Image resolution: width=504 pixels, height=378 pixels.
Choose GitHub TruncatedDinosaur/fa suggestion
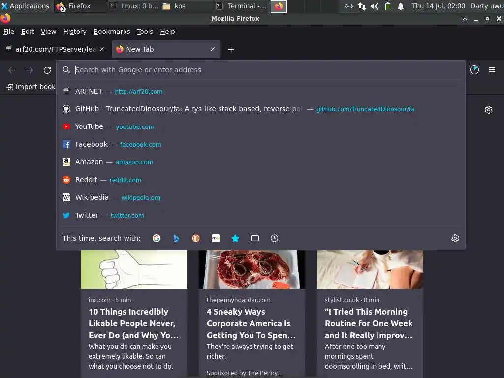[261, 109]
